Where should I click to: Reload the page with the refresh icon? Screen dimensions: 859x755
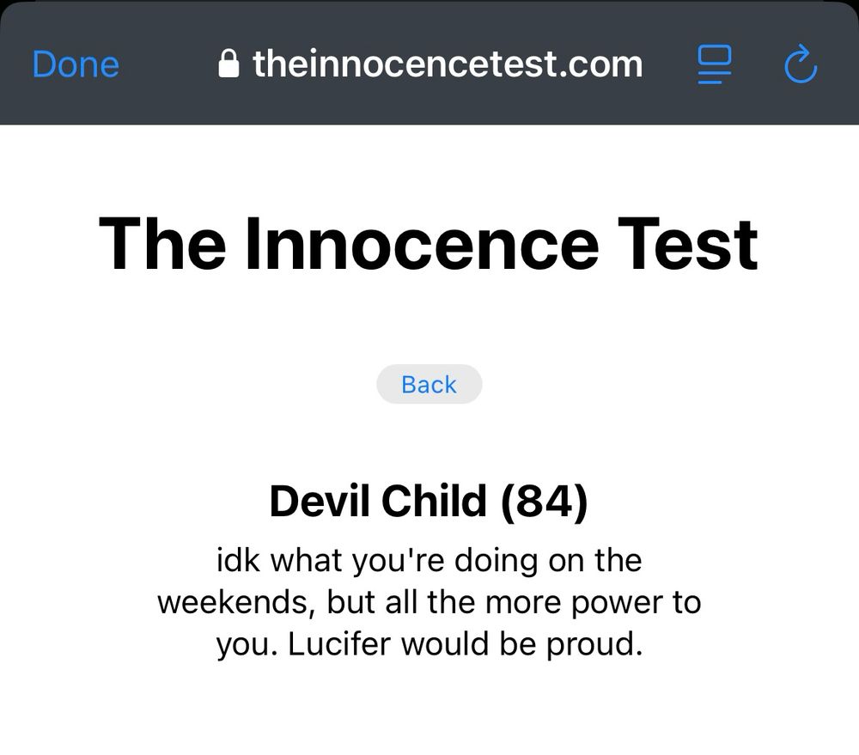tap(801, 64)
